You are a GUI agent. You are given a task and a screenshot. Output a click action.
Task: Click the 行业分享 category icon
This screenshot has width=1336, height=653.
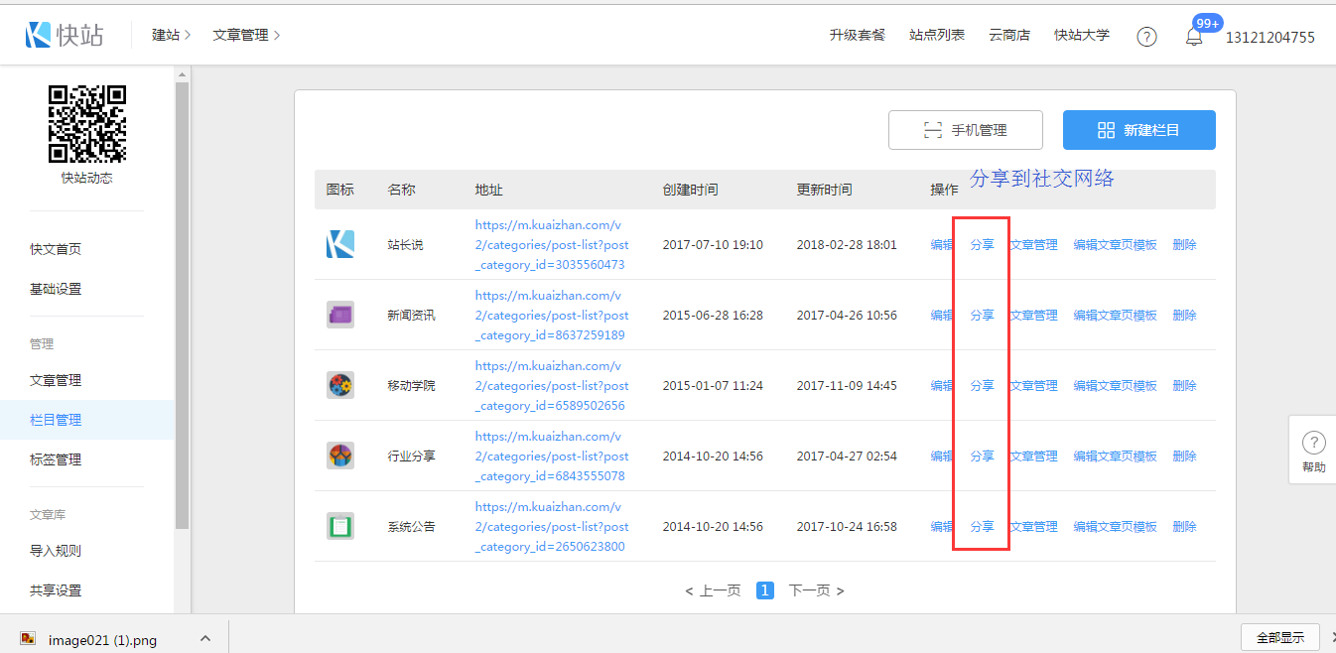340,456
